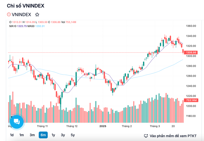Image resolution: width=204 pixels, height=141 pixels.
Task: Click the 753.14M volume label
Action: point(191,100)
